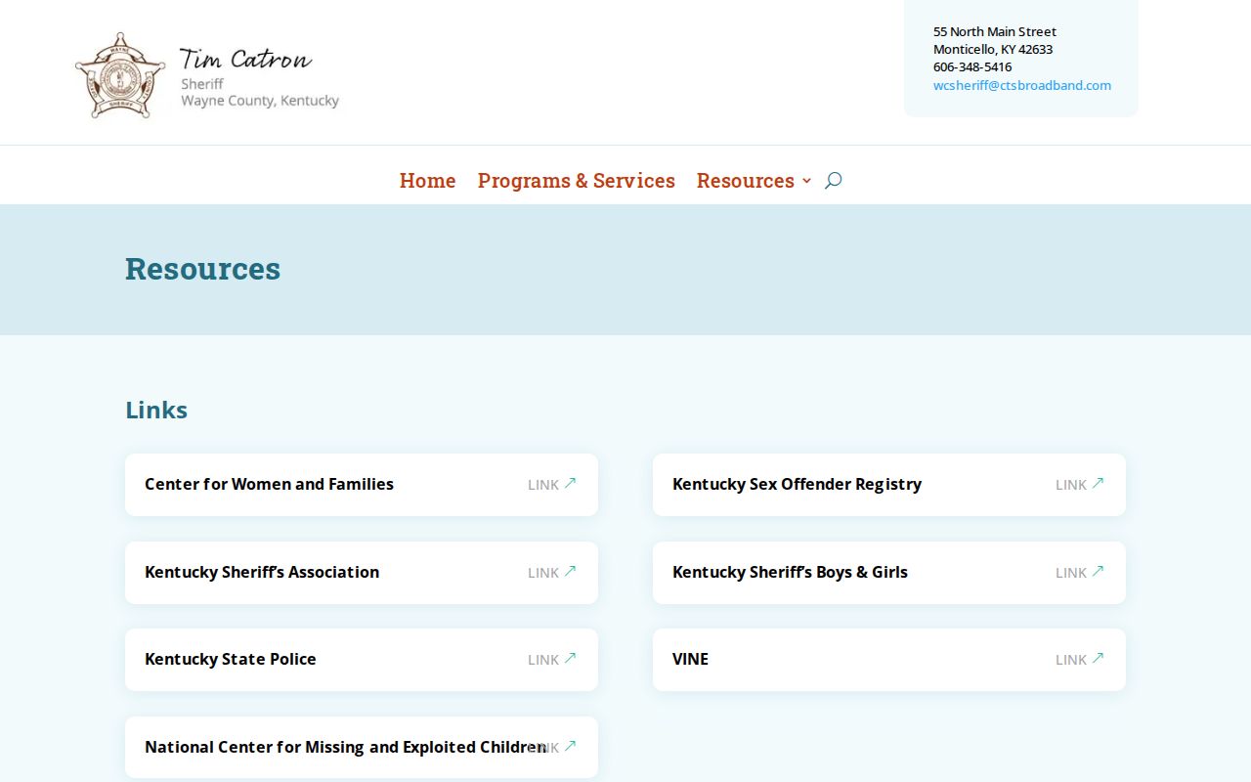Click LINK label in Sex Offender Registry card

click(1071, 485)
